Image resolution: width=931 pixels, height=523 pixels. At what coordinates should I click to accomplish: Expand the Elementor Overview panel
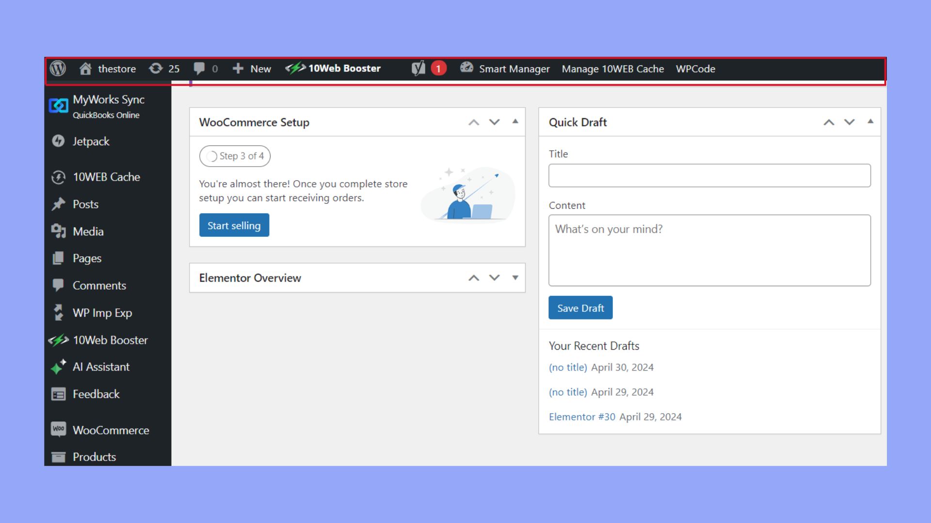click(x=515, y=277)
